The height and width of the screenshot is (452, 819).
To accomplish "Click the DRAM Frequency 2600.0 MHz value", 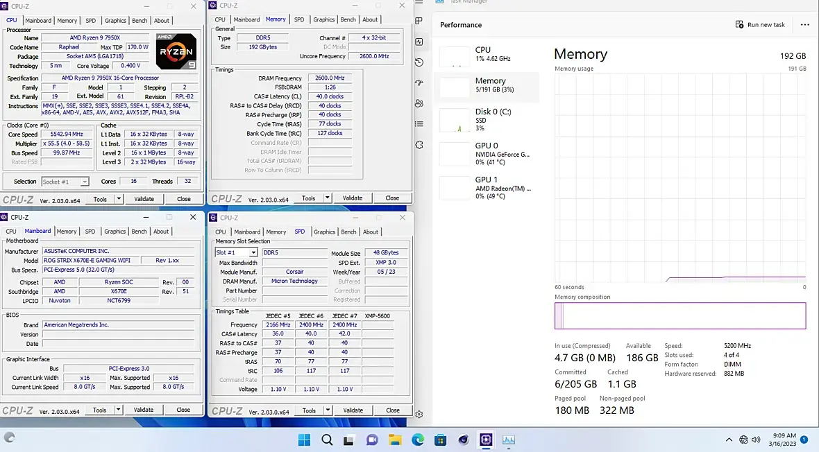I will tap(330, 78).
